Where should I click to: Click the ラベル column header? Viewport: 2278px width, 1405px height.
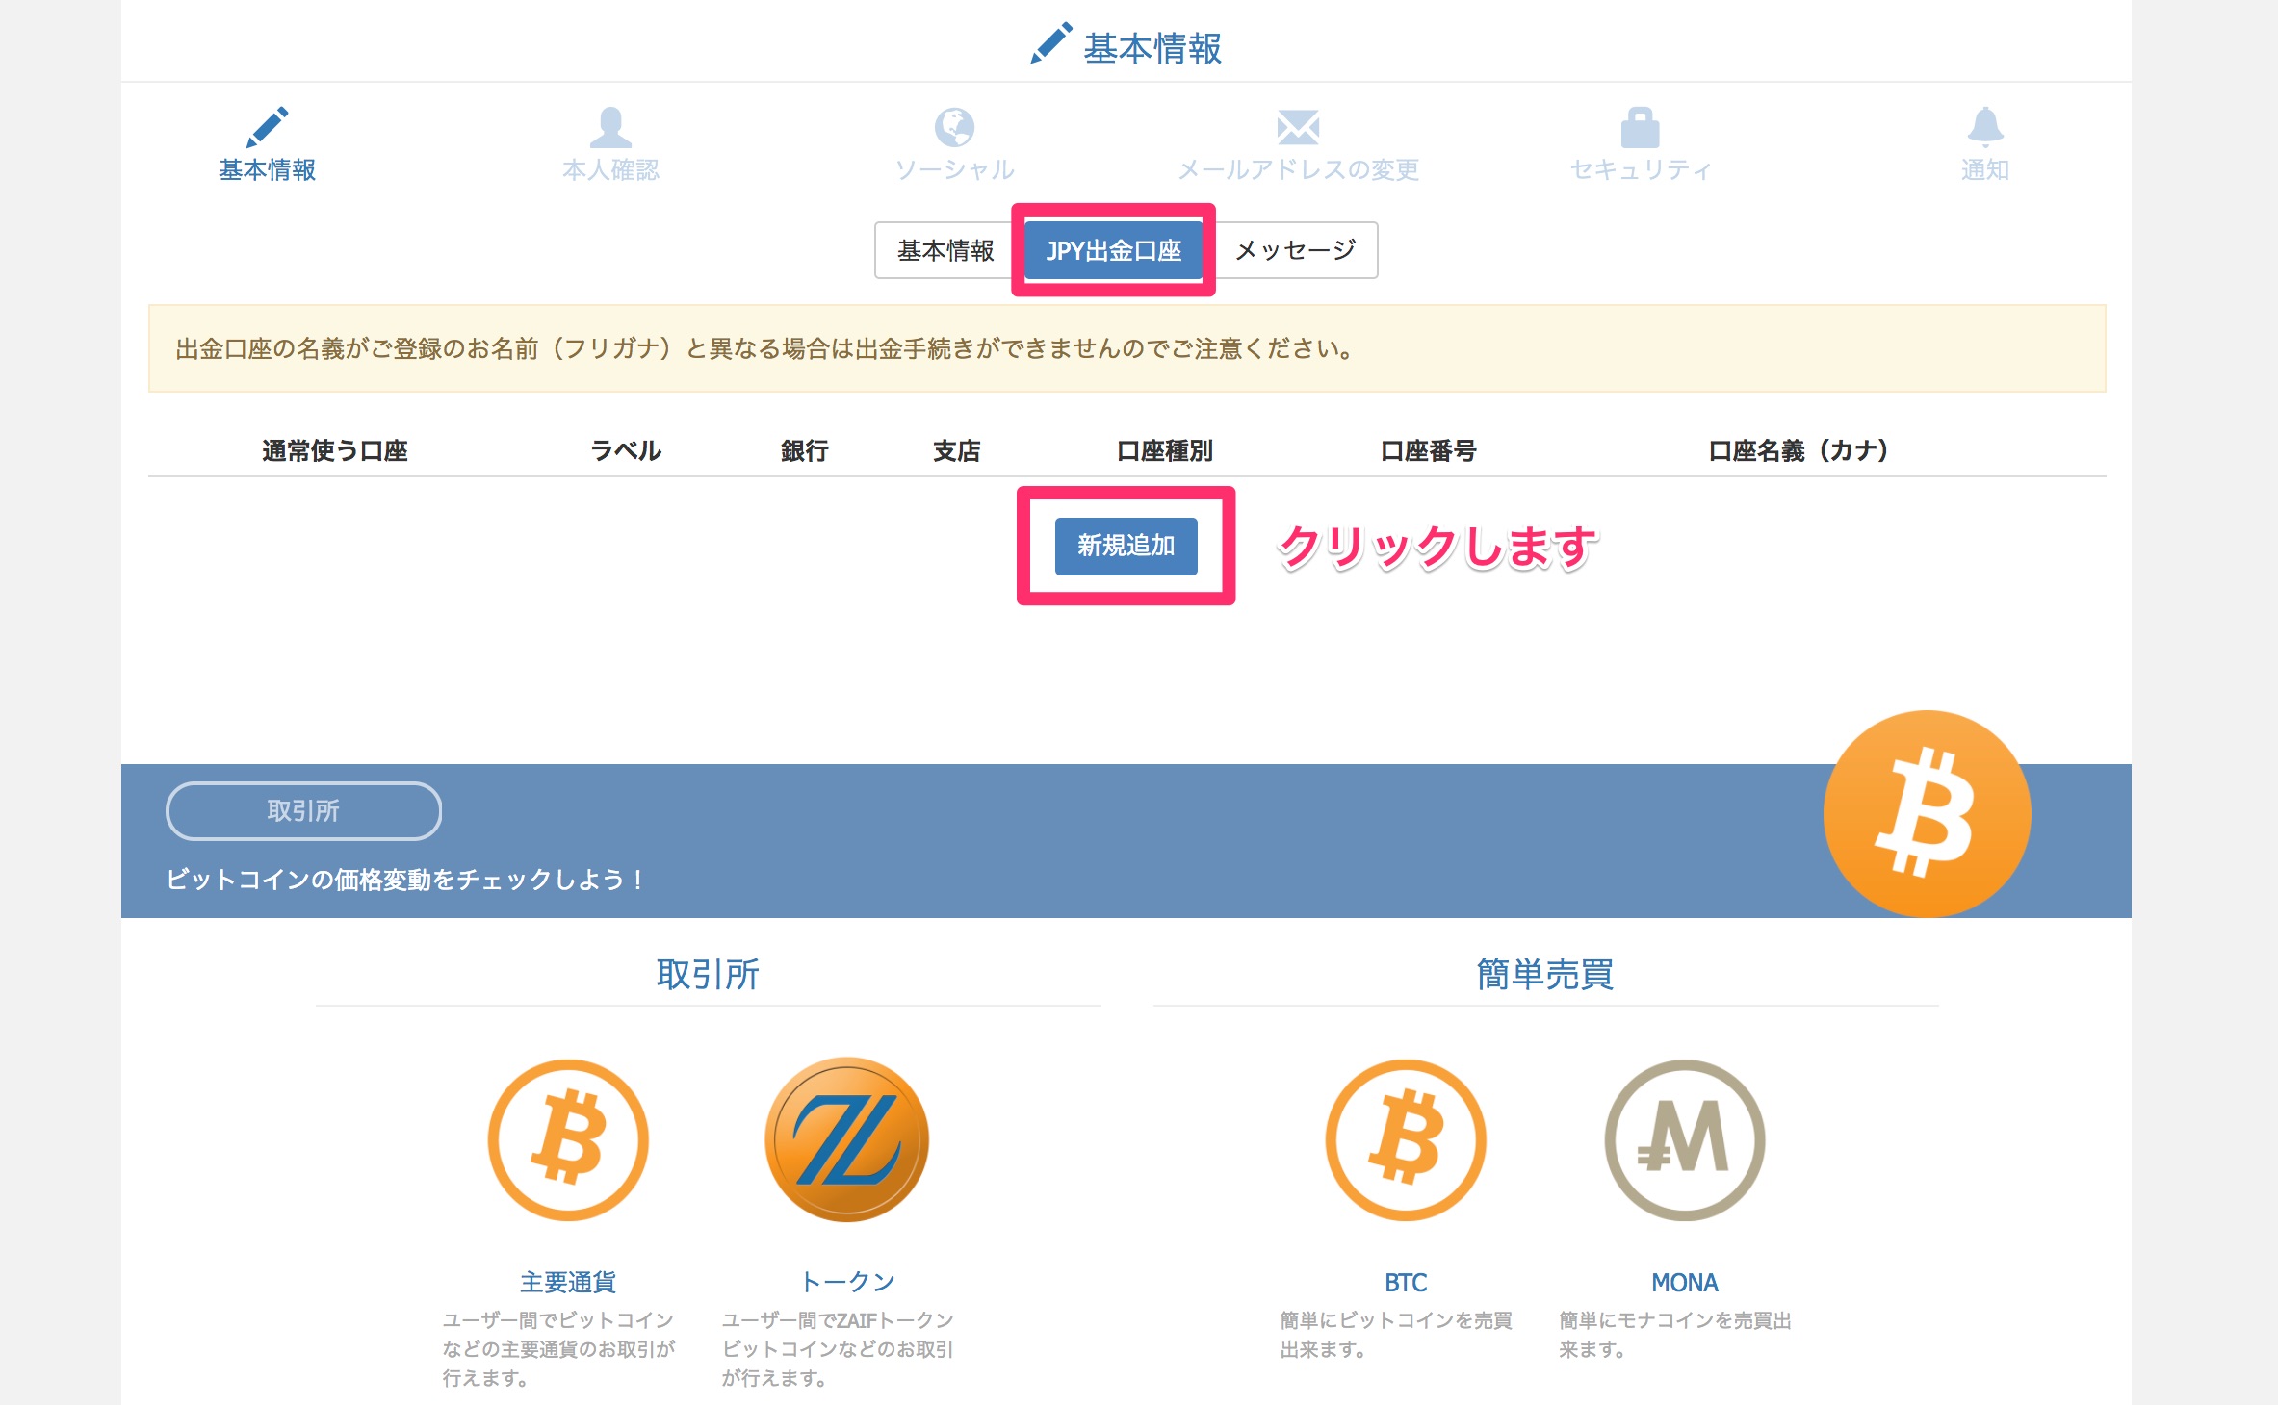[x=625, y=450]
